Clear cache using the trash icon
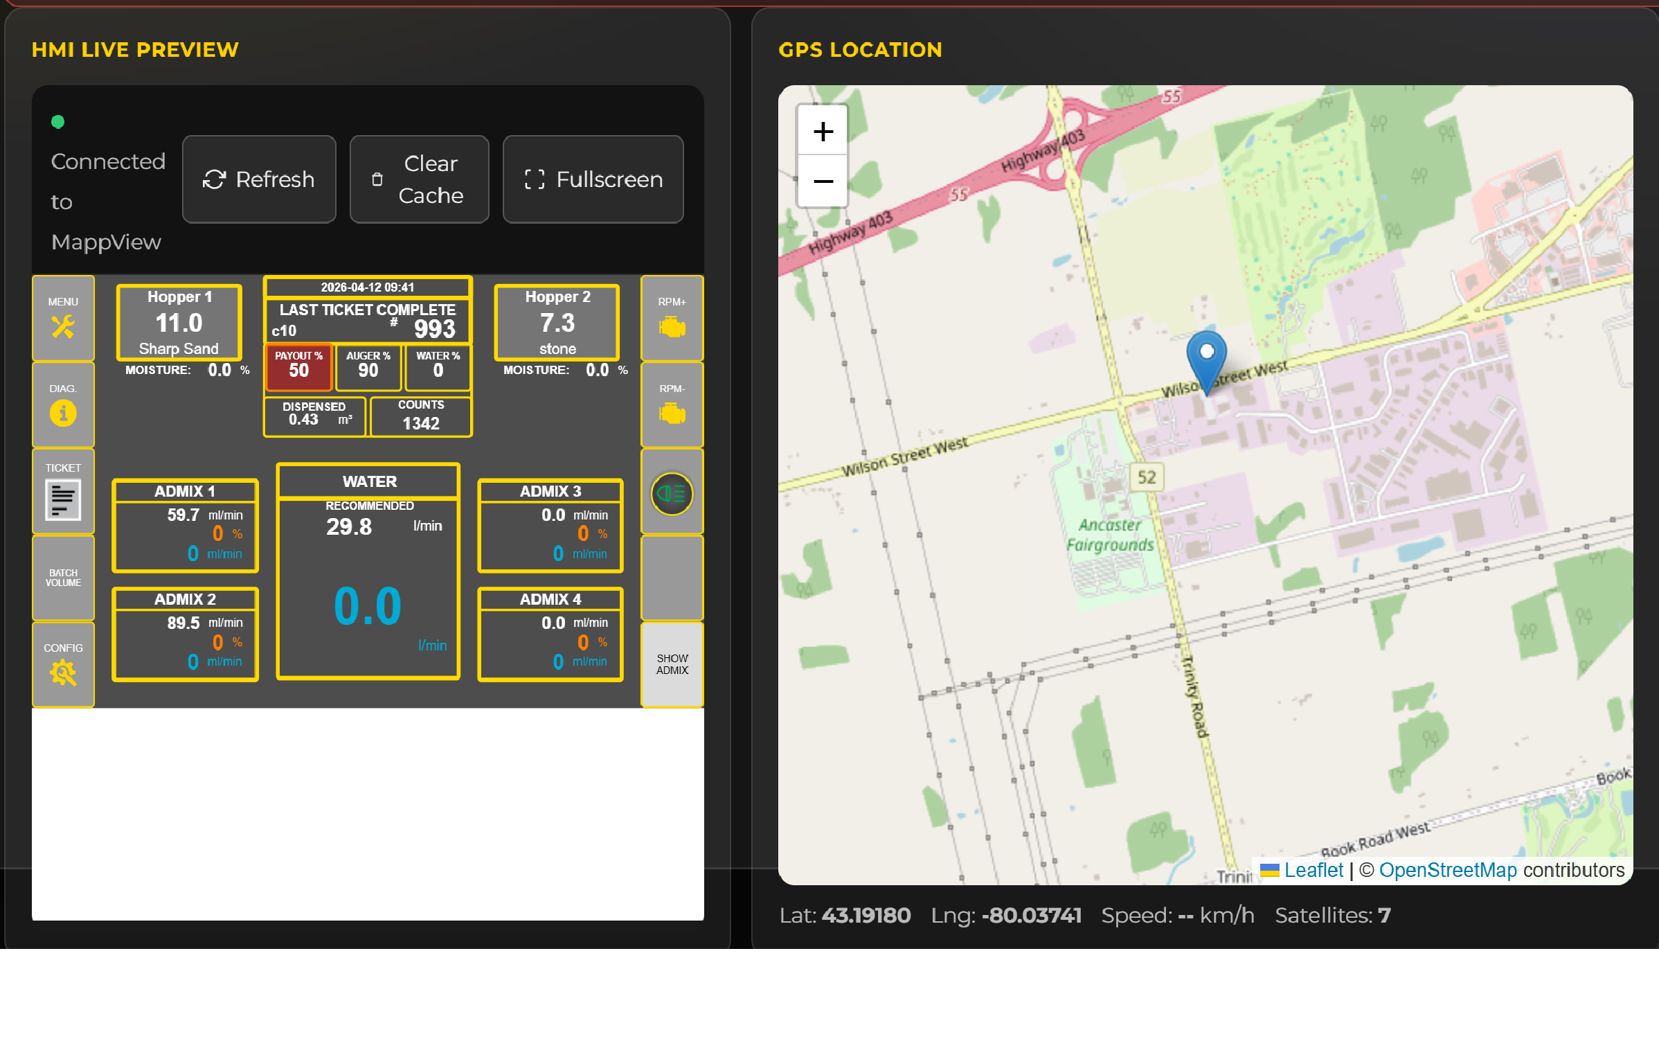Screen dimensions: 1659x1039 [x=418, y=179]
